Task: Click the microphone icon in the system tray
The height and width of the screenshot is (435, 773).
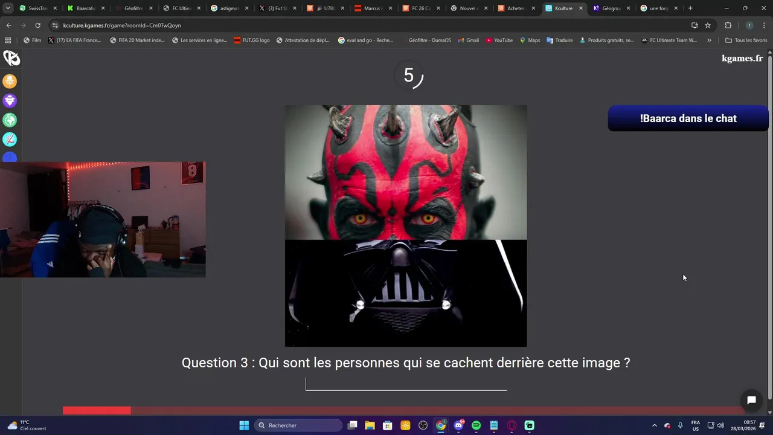Action: pos(681,425)
